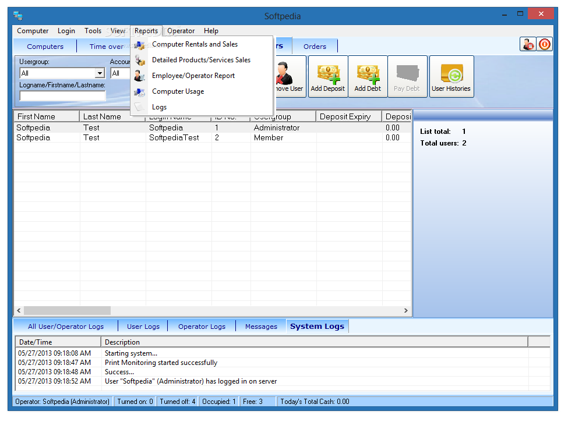
Task: Select the System Logs tab
Action: [317, 326]
